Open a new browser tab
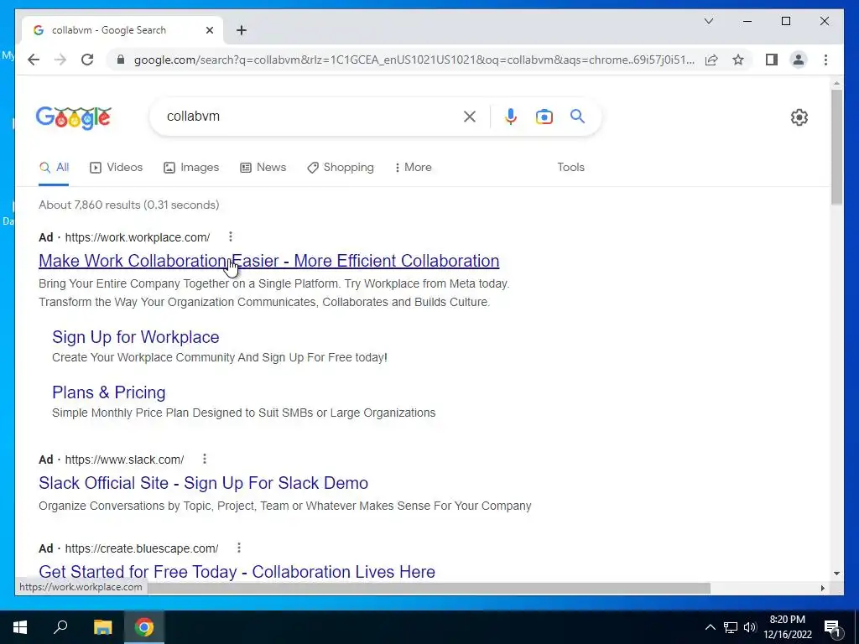The height and width of the screenshot is (644, 859). coord(241,30)
